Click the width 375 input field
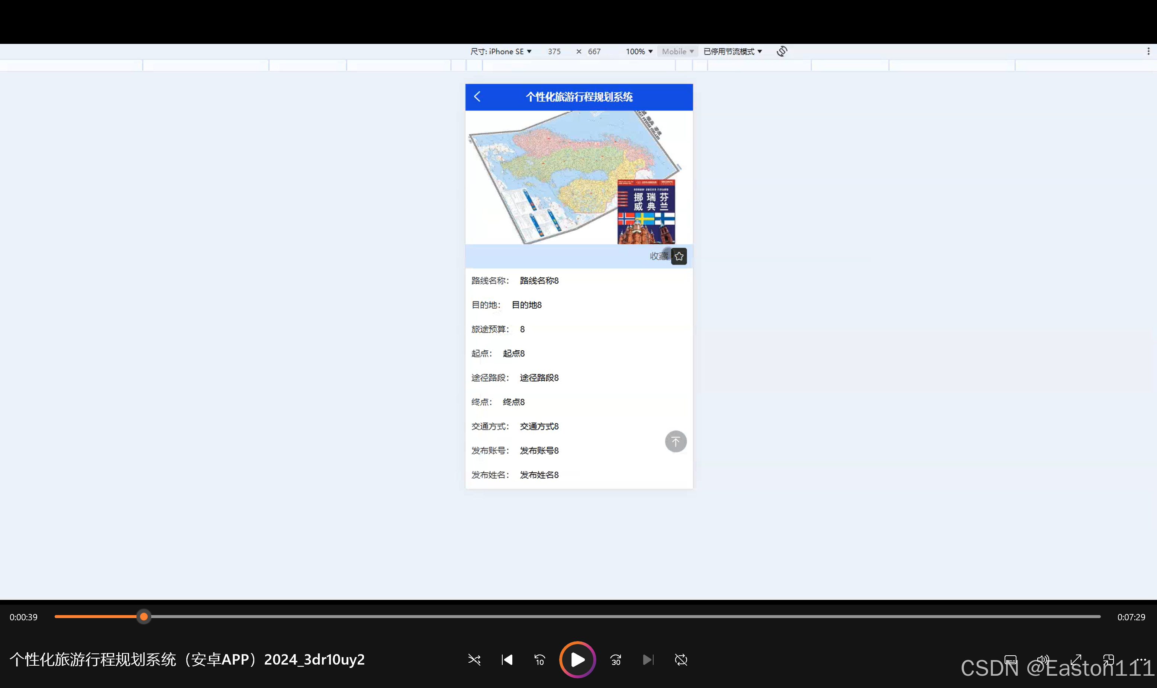The width and height of the screenshot is (1157, 688). pos(554,51)
